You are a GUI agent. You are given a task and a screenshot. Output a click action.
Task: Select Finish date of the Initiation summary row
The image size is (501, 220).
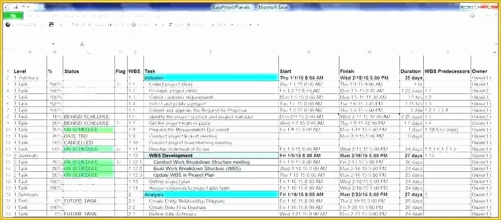point(369,78)
